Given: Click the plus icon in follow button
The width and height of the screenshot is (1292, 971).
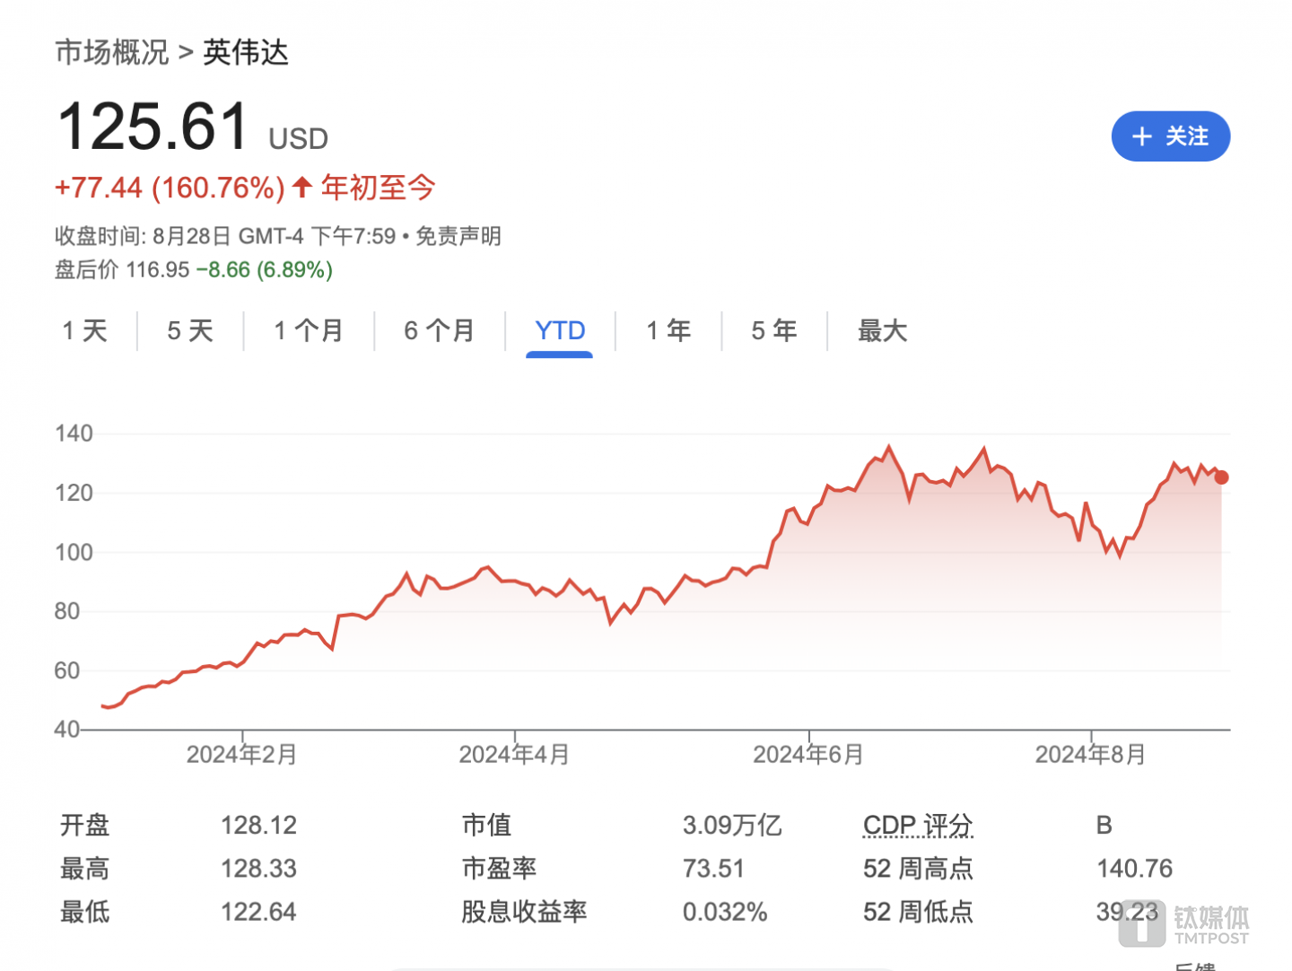Looking at the screenshot, I should [x=1141, y=136].
